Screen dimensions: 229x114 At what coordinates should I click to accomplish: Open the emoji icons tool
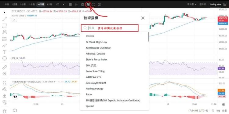5,58
